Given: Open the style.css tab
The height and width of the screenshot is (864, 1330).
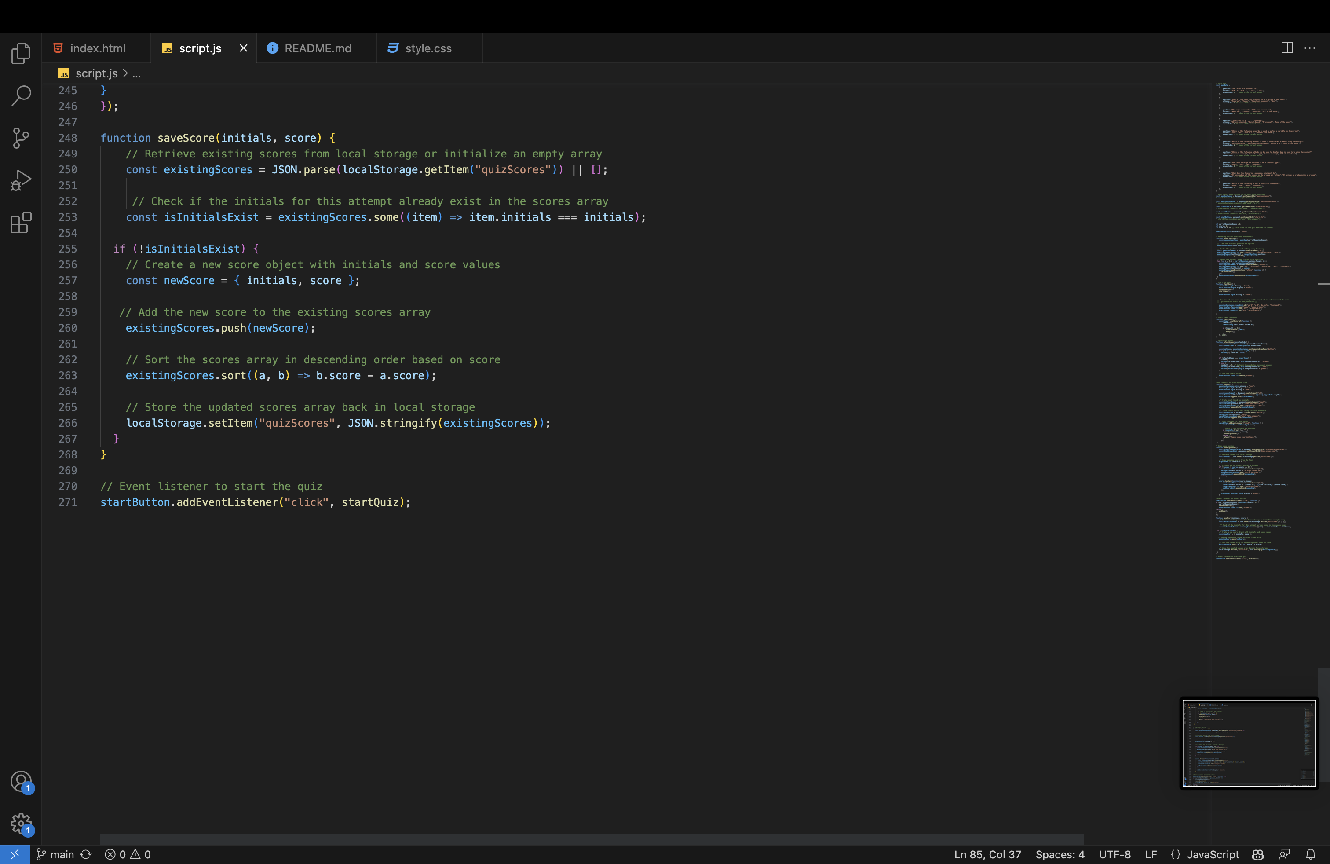Looking at the screenshot, I should [427, 48].
